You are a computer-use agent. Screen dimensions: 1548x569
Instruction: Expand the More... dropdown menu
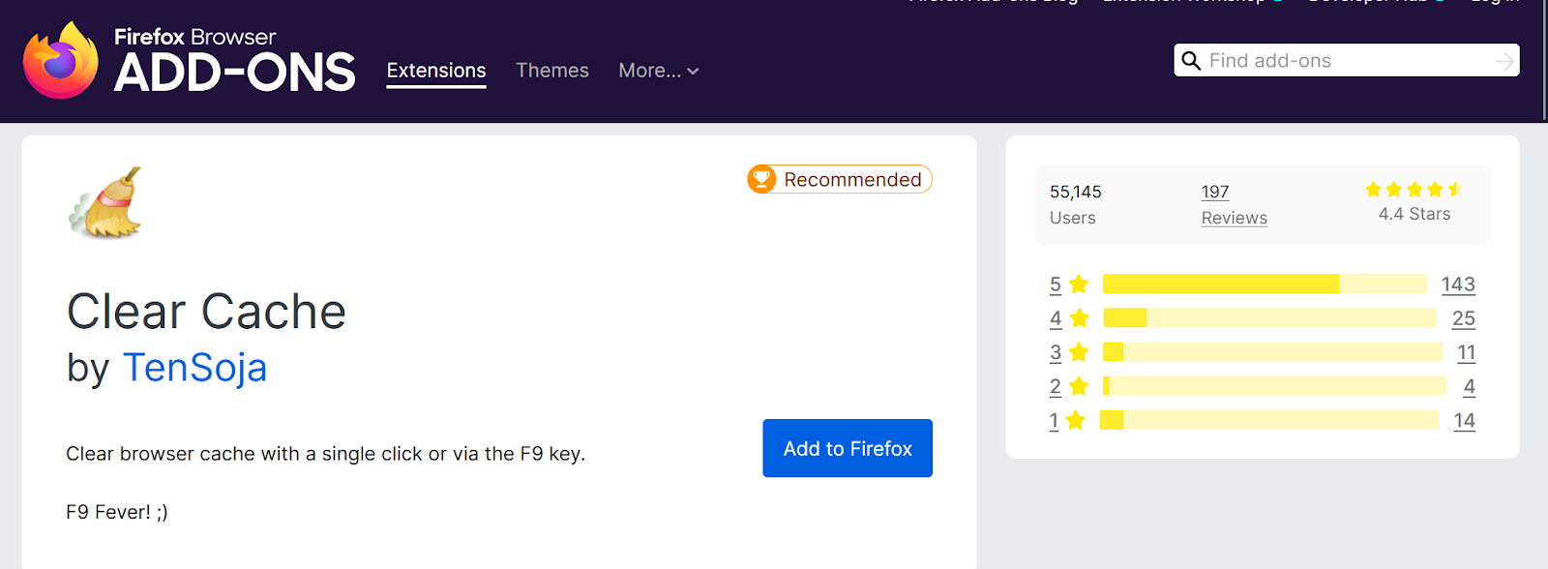point(659,71)
